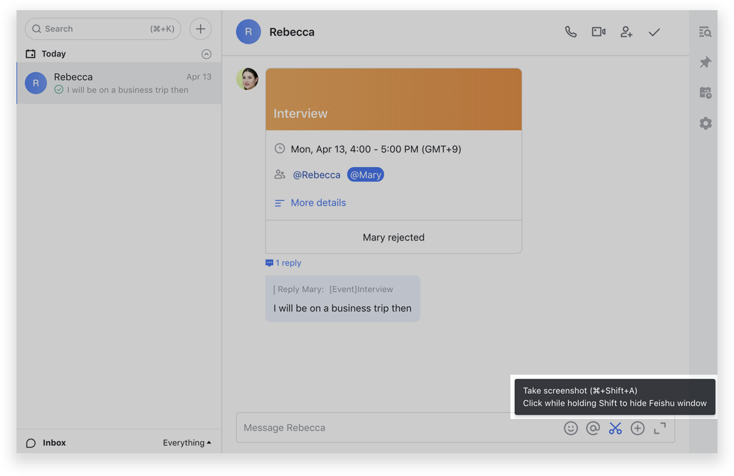The height and width of the screenshot is (476, 734).
Task: Open the Inbox tab
Action: click(x=46, y=443)
